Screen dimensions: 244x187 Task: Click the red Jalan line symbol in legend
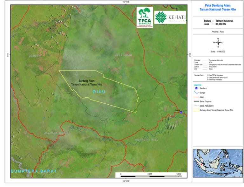(196, 97)
